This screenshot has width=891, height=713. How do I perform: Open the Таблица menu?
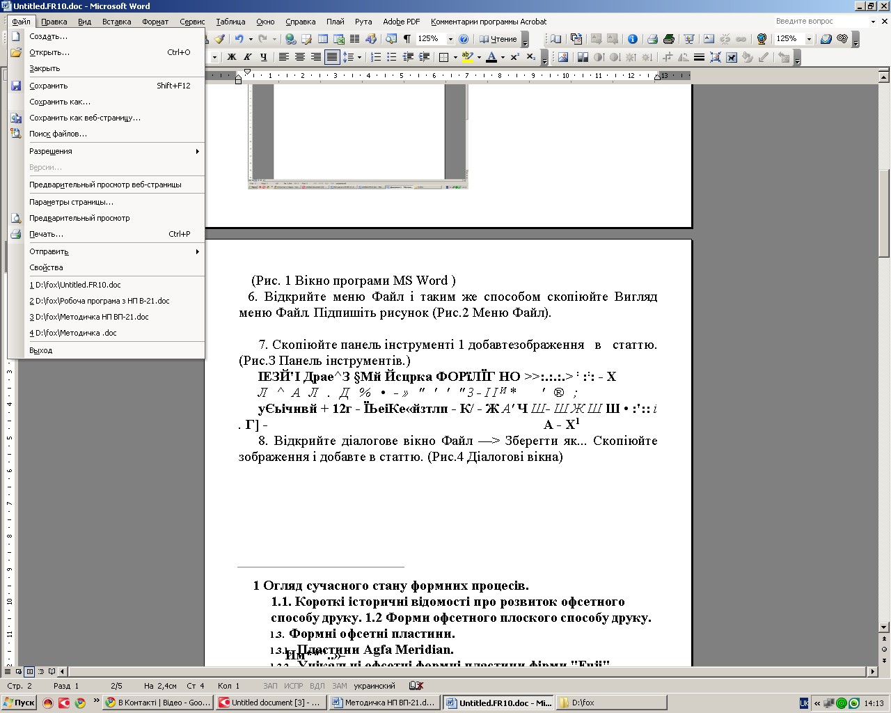(230, 22)
